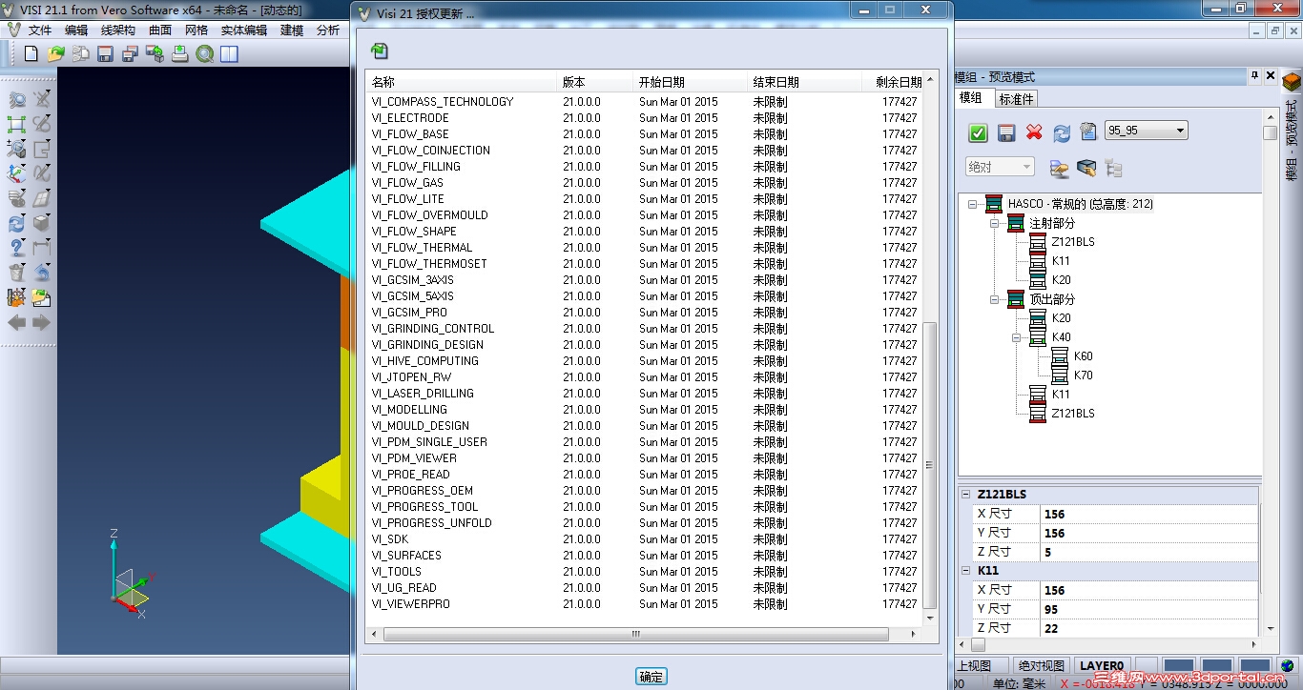This screenshot has height=690, width=1303.
Task: Click the blue undo arrow icon
Action: coord(41,273)
